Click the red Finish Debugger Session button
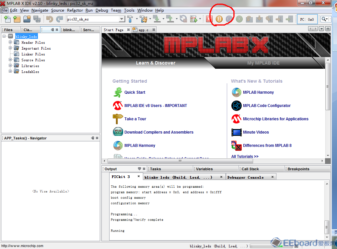 [209, 19]
